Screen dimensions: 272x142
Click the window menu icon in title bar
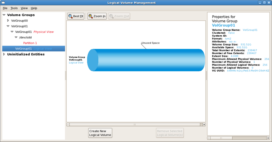[3, 3]
